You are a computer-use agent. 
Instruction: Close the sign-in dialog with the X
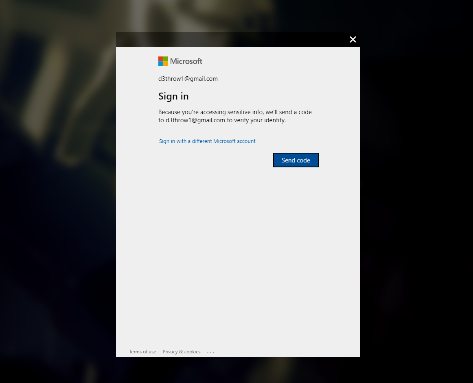point(353,39)
